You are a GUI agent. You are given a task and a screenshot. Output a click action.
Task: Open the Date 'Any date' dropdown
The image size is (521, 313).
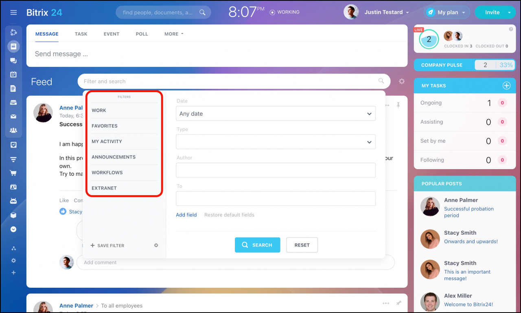coord(276,114)
